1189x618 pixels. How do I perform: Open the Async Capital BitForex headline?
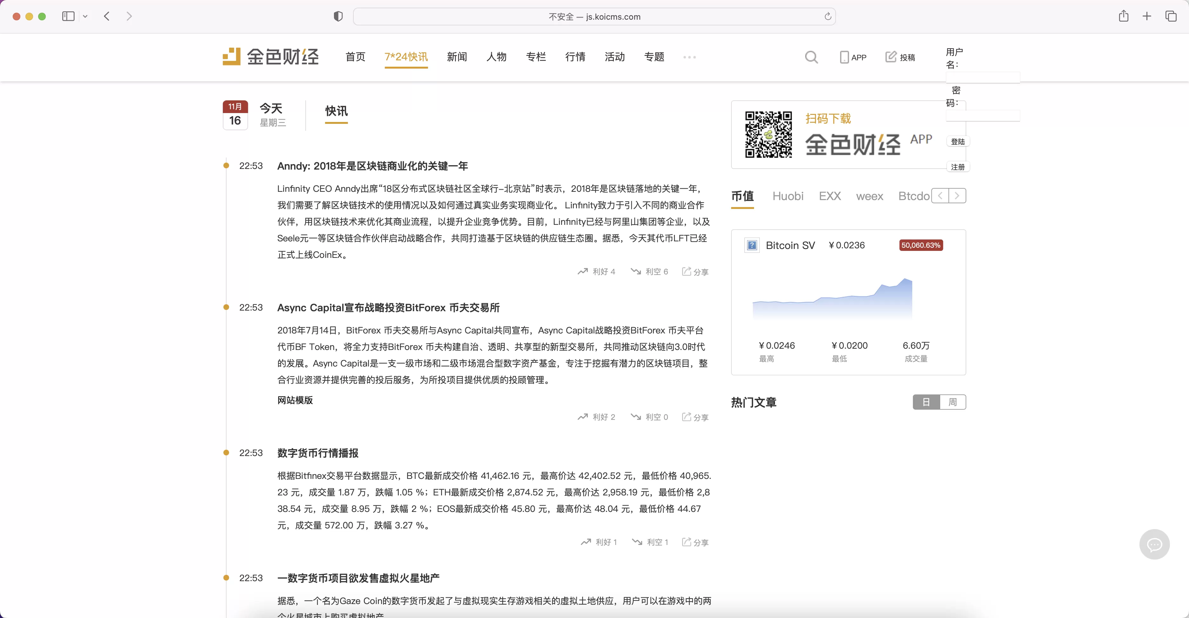pos(388,308)
